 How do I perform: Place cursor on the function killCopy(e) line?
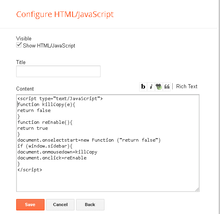46,104
